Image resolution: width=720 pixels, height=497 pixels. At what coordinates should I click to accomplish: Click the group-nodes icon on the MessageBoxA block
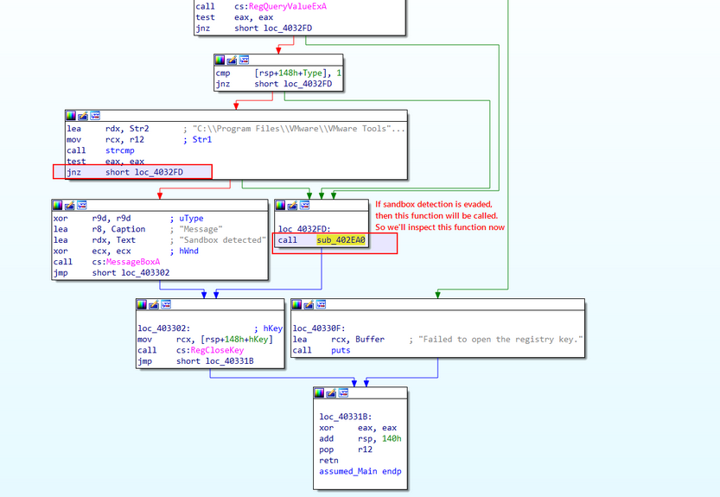click(82, 205)
